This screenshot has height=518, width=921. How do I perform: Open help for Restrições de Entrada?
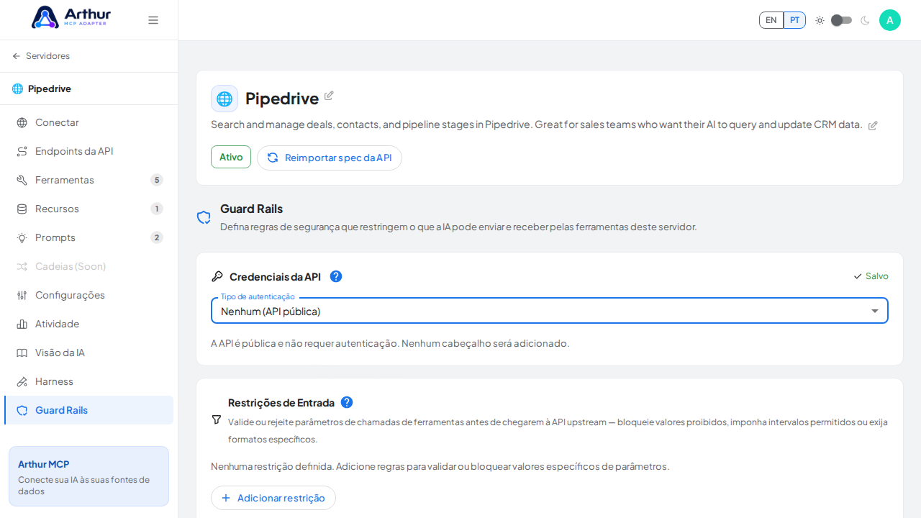[x=347, y=402]
